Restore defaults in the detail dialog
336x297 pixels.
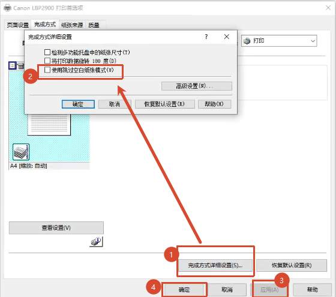[164, 104]
